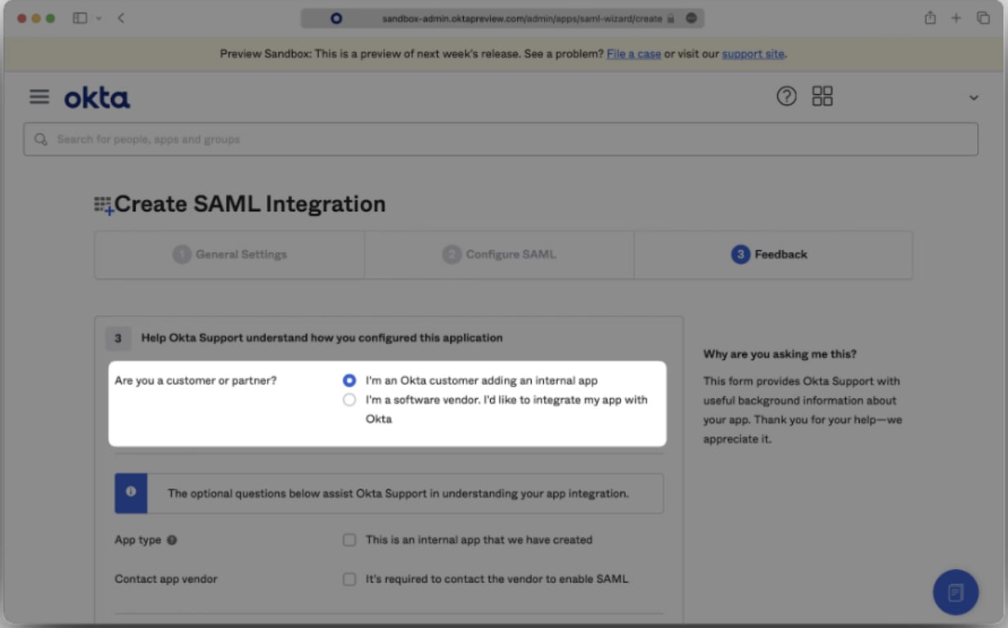Open the Okta hamburger menu

(x=39, y=97)
